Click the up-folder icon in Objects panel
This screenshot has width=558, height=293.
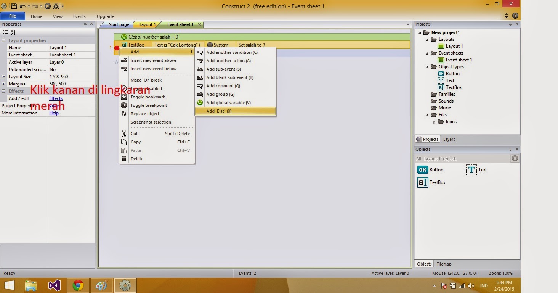coord(515,158)
